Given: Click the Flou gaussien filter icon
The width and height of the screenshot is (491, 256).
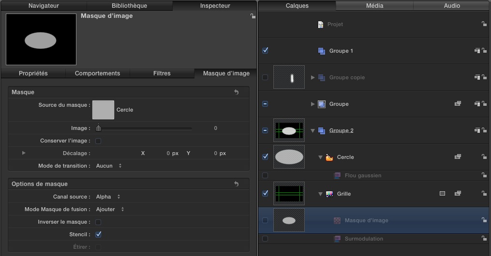Looking at the screenshot, I should 337,176.
